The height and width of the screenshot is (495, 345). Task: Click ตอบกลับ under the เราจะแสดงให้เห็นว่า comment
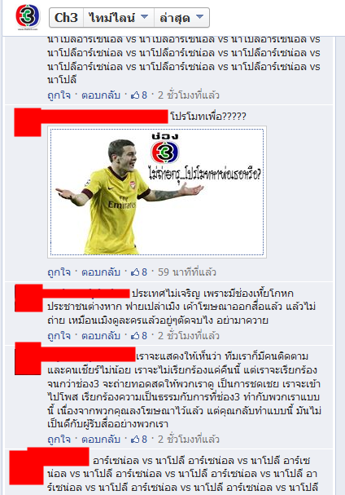pos(101,439)
